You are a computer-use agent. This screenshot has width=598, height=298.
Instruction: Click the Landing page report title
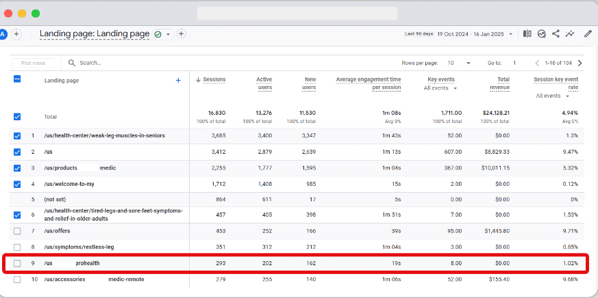(95, 33)
